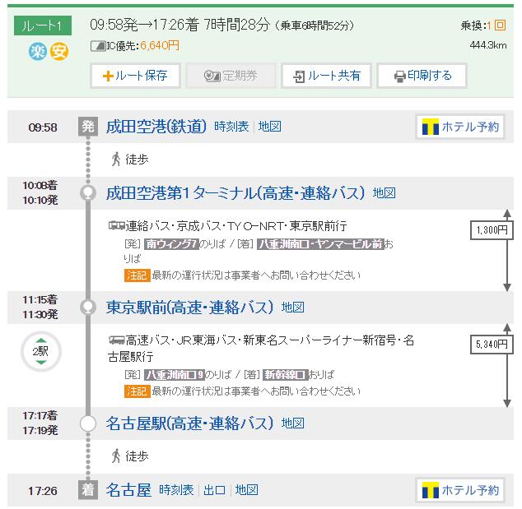Click the 発 departure marker icon

[x=88, y=127]
